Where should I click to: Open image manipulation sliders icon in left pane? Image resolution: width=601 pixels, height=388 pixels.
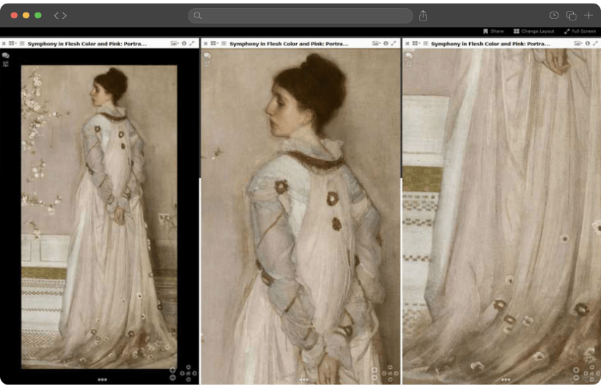(x=5, y=64)
